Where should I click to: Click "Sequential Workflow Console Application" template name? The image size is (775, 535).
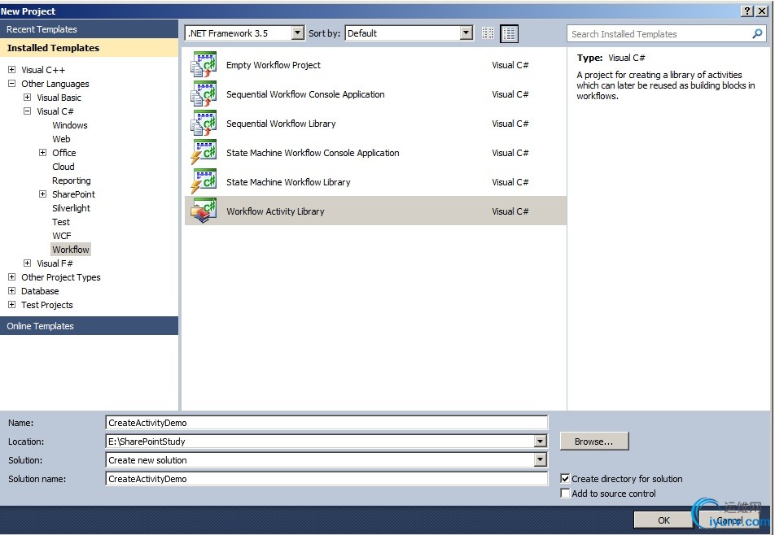(305, 94)
